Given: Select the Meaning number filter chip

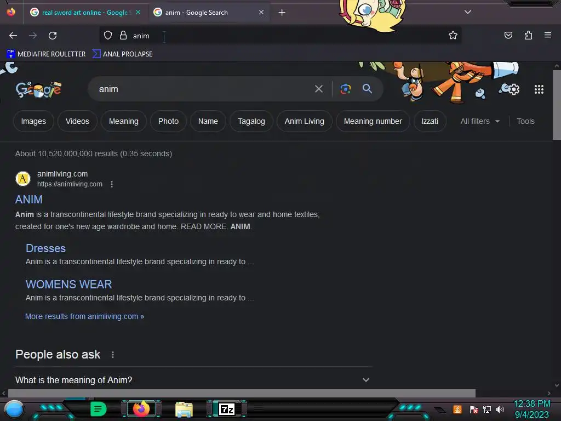Looking at the screenshot, I should [373, 121].
